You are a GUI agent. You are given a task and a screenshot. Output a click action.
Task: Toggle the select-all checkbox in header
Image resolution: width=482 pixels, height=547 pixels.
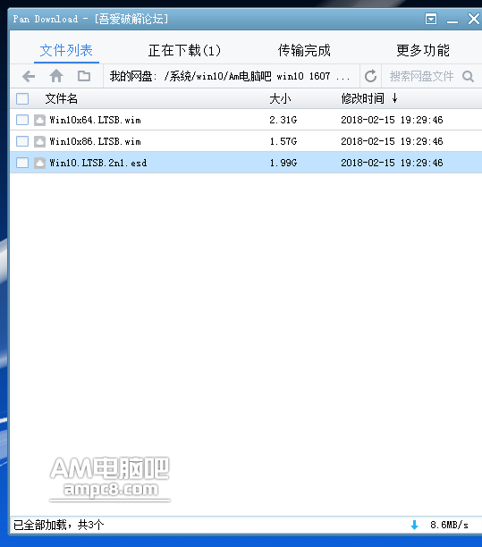tap(22, 98)
